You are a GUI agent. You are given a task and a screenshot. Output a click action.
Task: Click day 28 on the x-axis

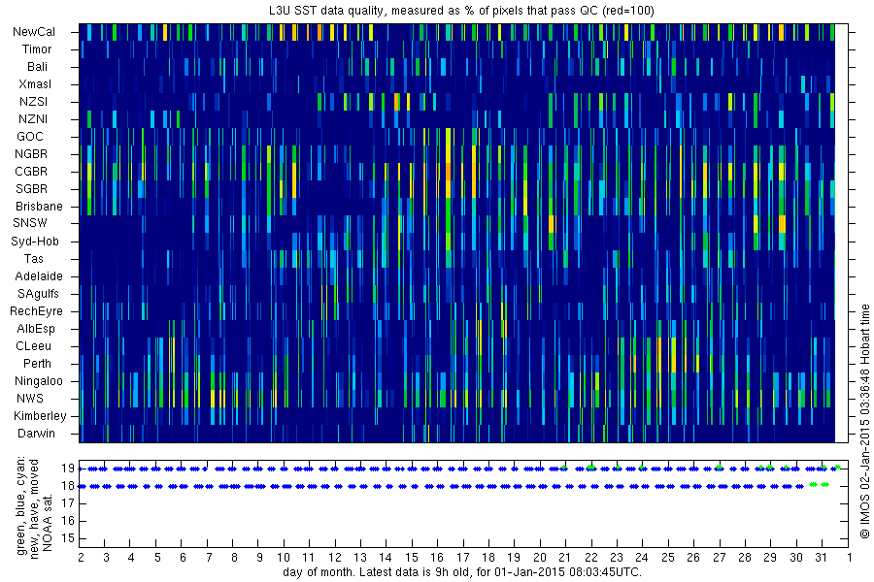click(745, 557)
